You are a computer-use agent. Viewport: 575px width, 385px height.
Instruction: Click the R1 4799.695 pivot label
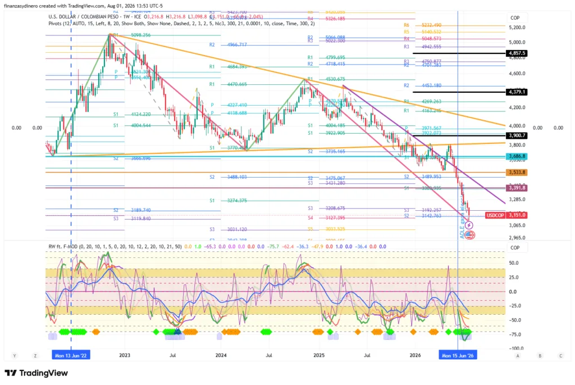click(326, 58)
